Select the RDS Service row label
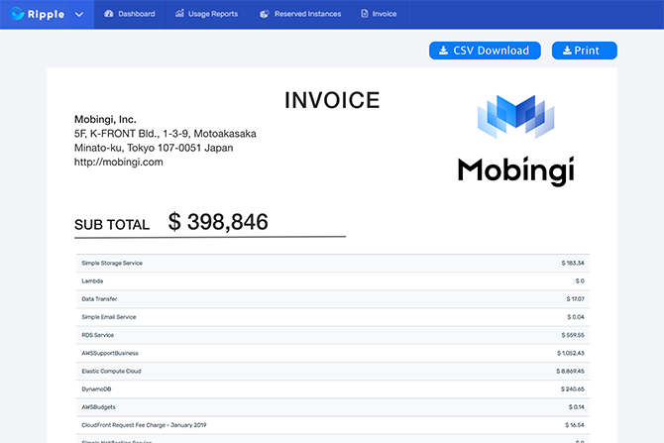The image size is (664, 443). coord(98,335)
